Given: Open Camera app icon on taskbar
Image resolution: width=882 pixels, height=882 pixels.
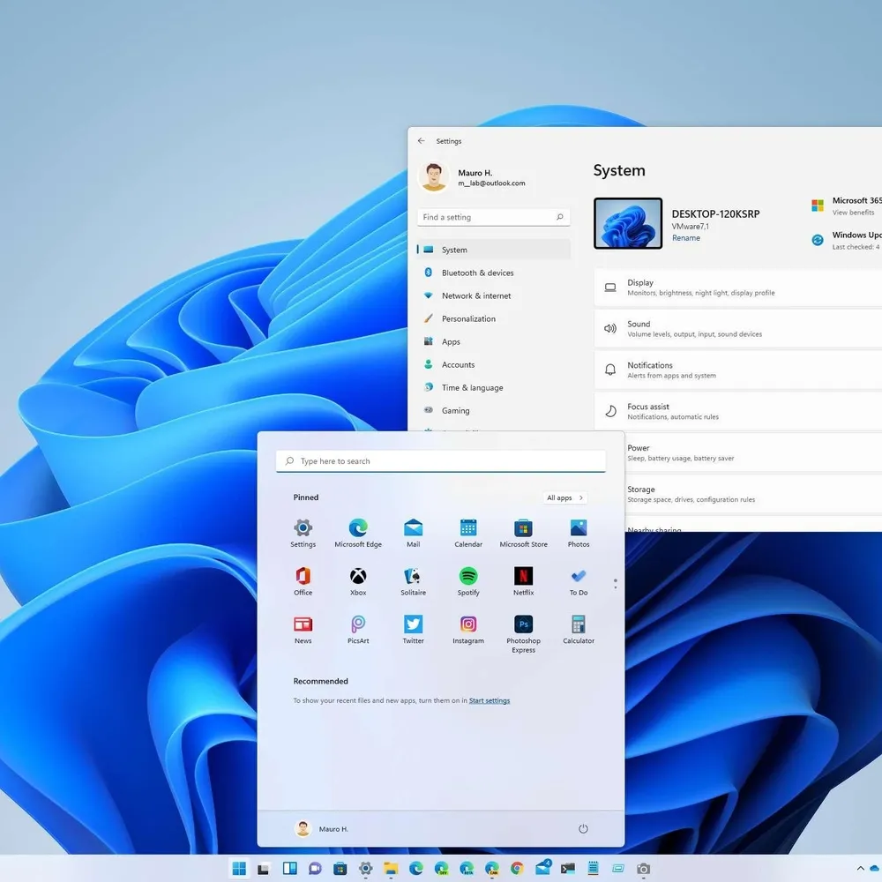Looking at the screenshot, I should 643,869.
